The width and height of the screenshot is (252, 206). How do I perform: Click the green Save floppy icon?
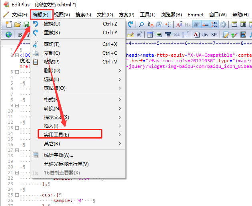tap(26, 24)
